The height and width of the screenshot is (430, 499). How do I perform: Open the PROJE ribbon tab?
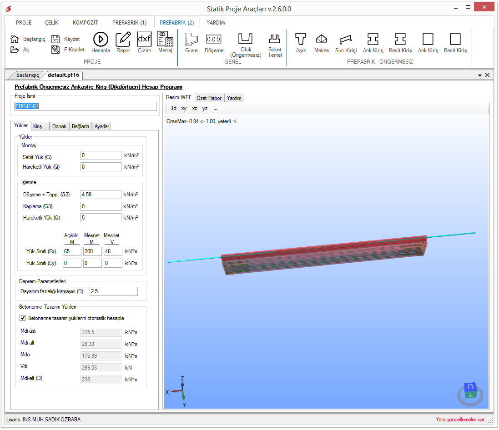[x=24, y=23]
